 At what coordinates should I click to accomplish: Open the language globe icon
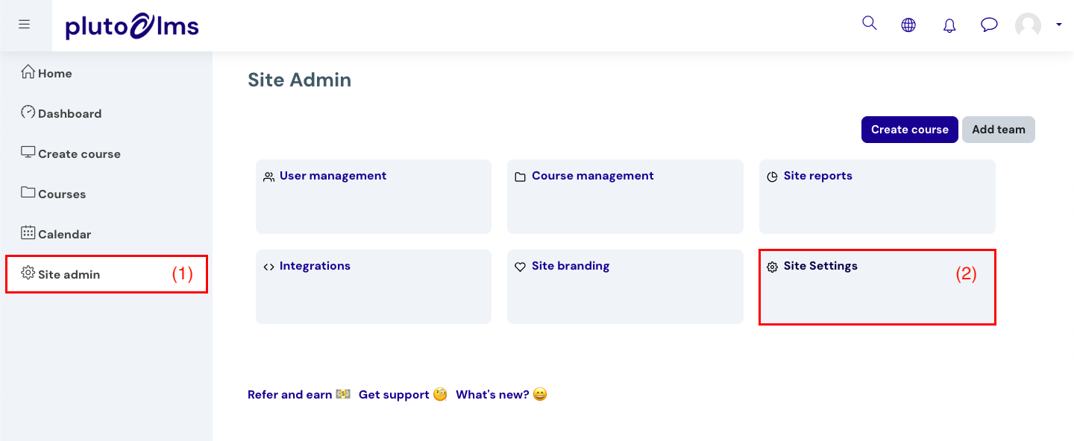click(908, 25)
